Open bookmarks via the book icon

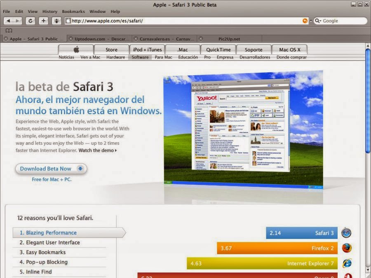pyautogui.click(x=9, y=31)
